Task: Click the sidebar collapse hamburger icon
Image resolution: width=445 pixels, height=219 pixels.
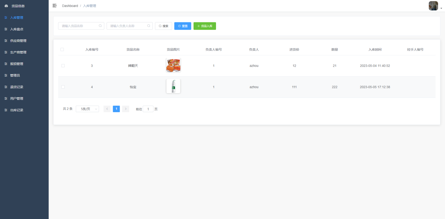Action: (x=54, y=6)
